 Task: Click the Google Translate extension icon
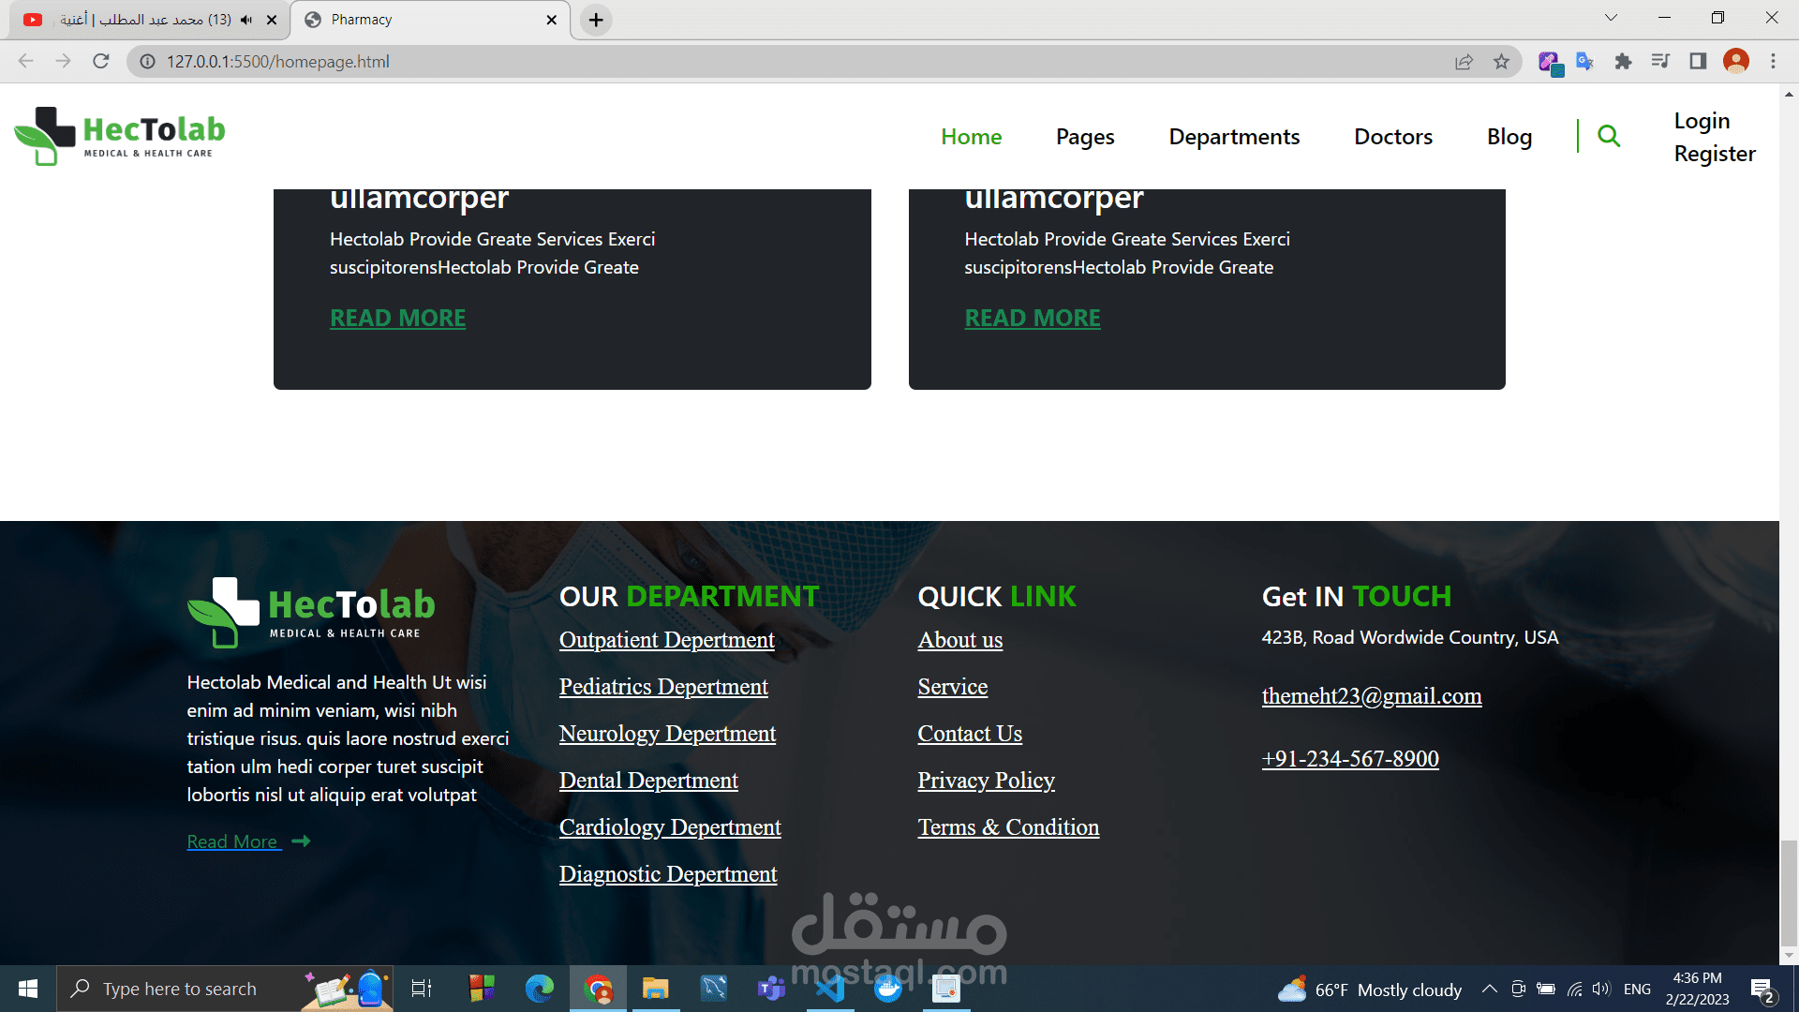pos(1584,62)
